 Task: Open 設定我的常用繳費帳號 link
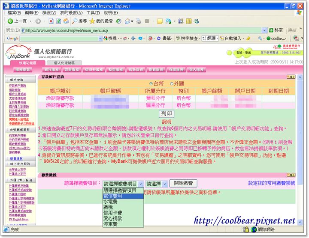[272, 183]
